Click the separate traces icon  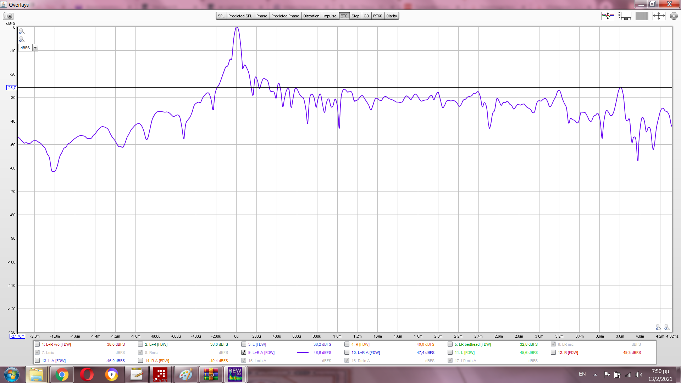coord(608,16)
